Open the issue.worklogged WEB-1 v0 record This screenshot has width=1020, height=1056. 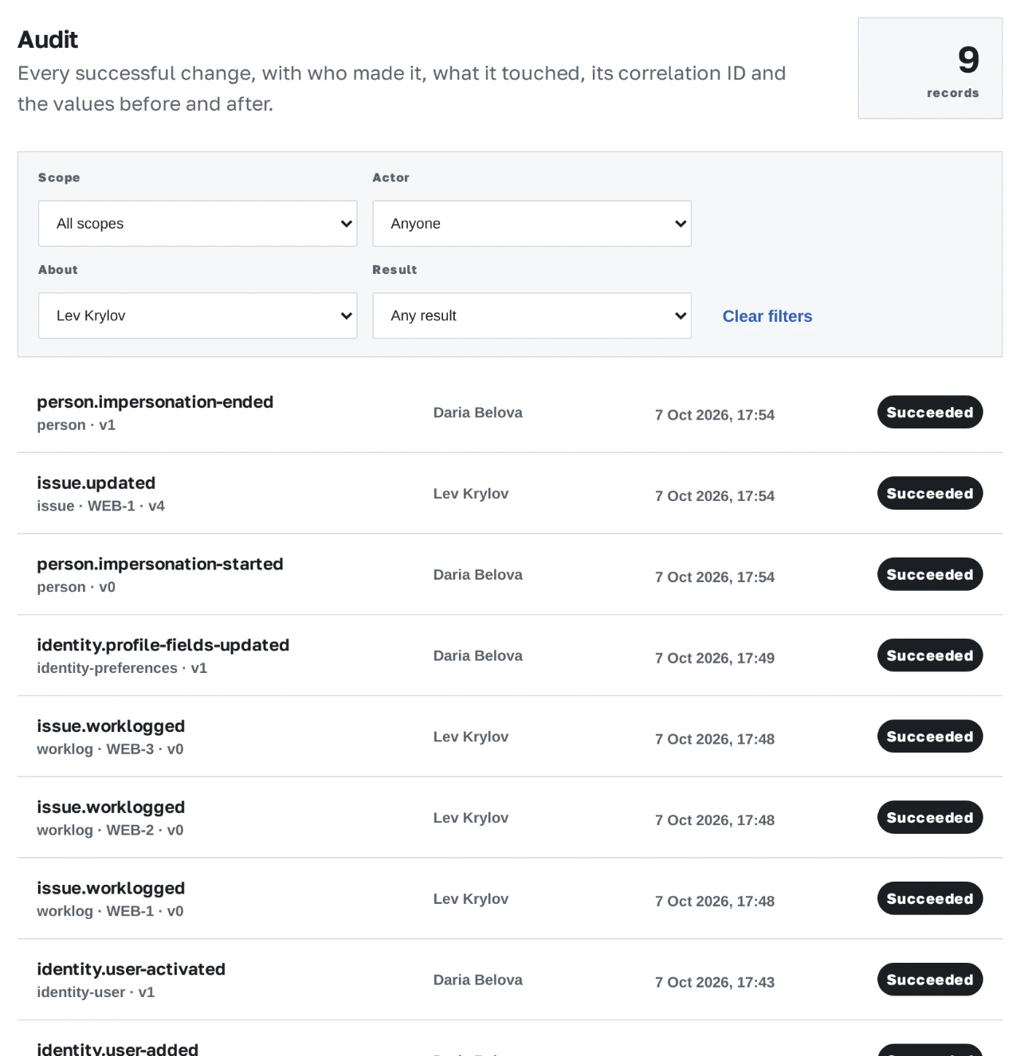[510, 899]
